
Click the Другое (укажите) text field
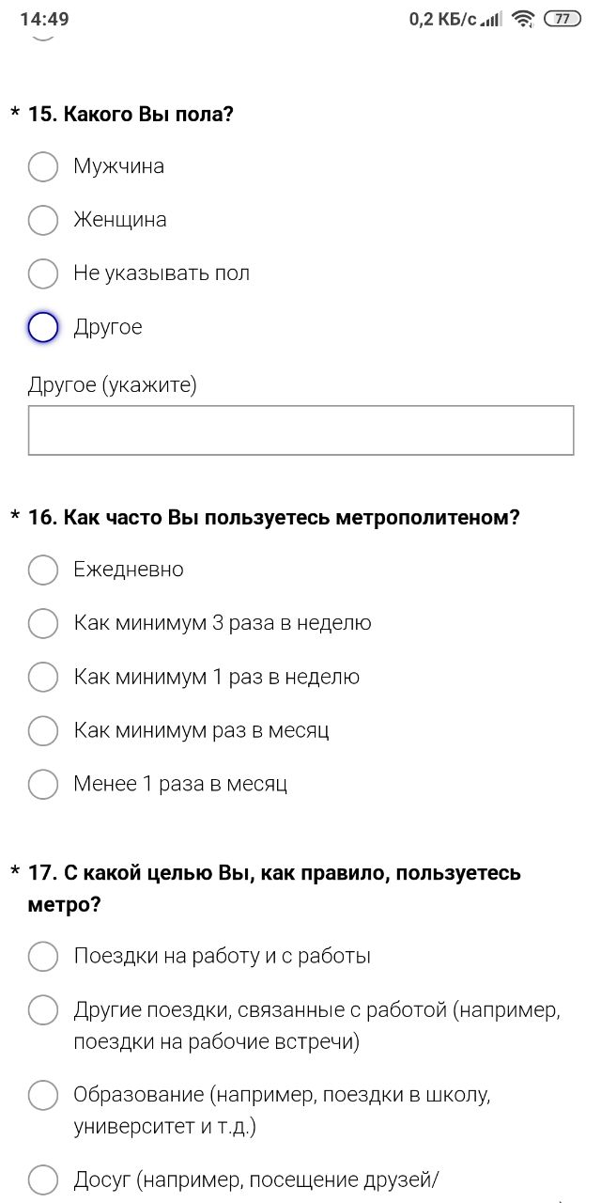click(x=300, y=430)
